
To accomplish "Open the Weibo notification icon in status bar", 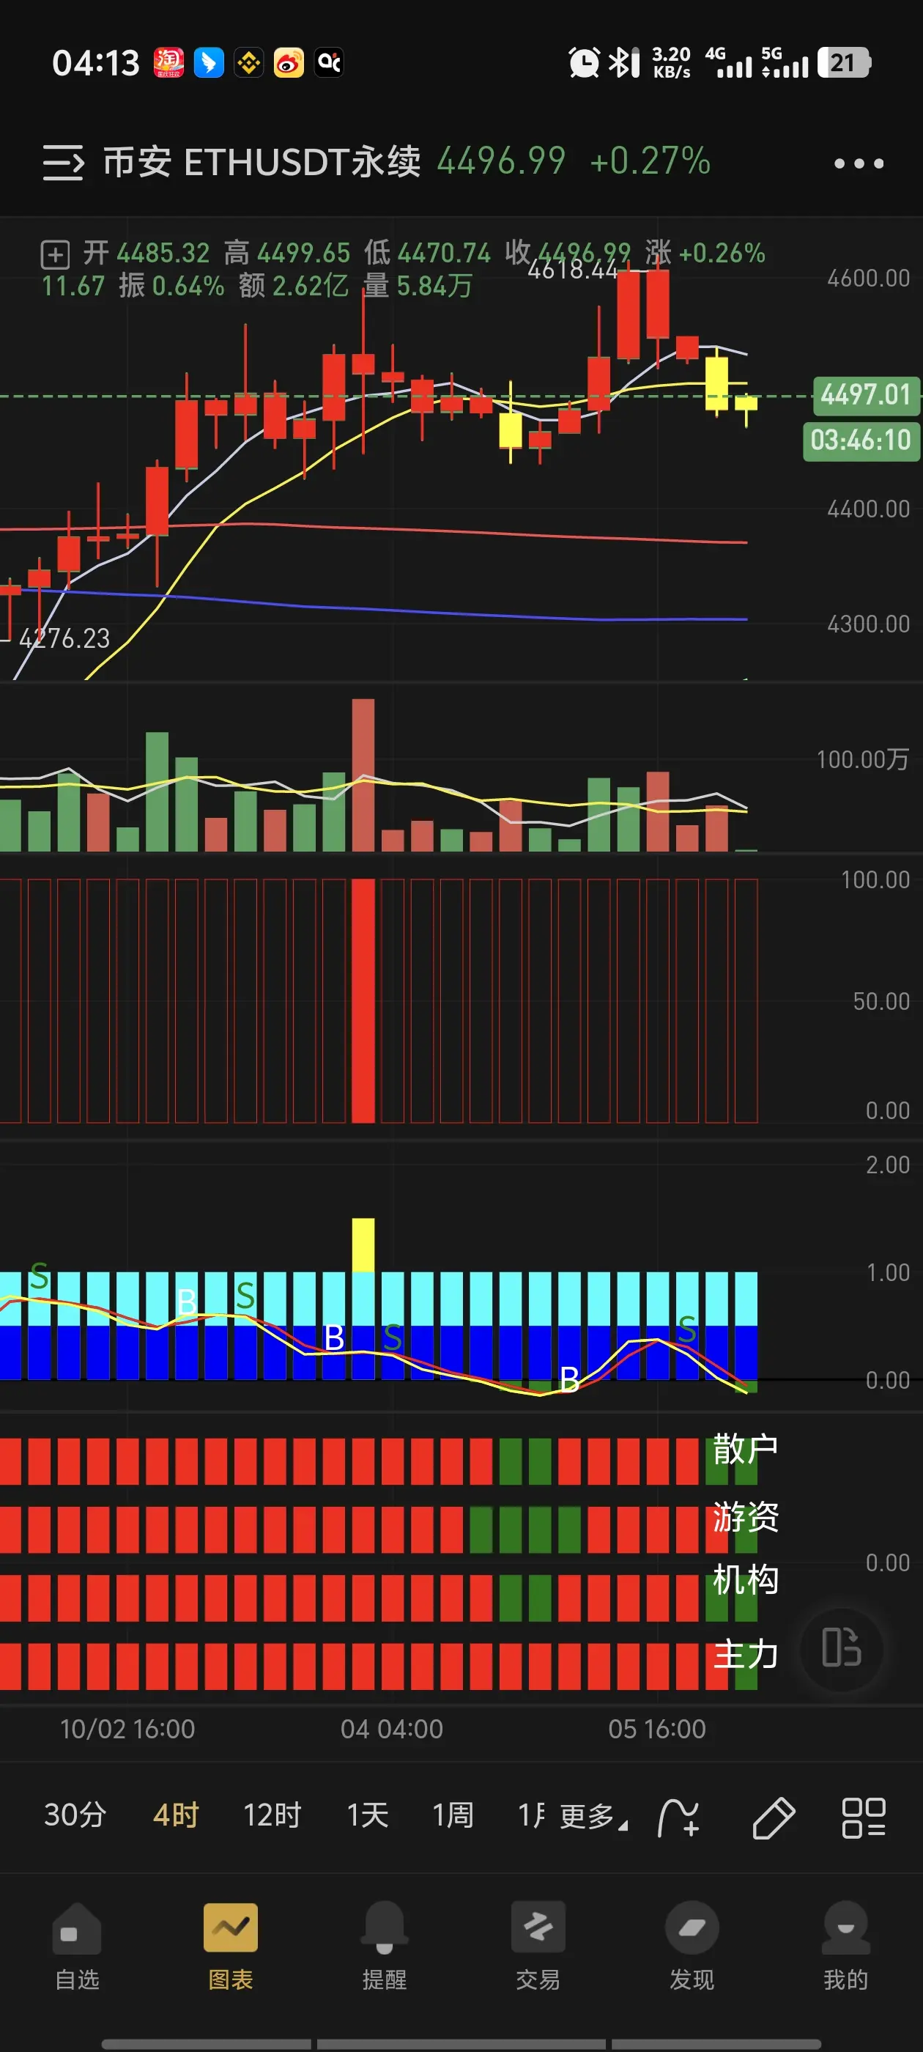I will point(289,63).
